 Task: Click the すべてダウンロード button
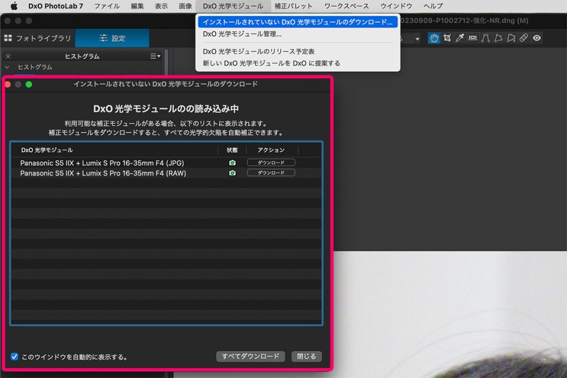tap(250, 356)
